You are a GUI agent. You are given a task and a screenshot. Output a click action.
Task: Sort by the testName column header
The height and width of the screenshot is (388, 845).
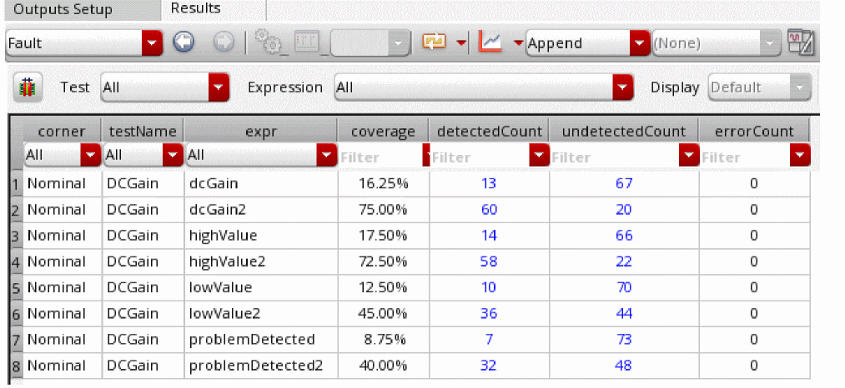(143, 132)
